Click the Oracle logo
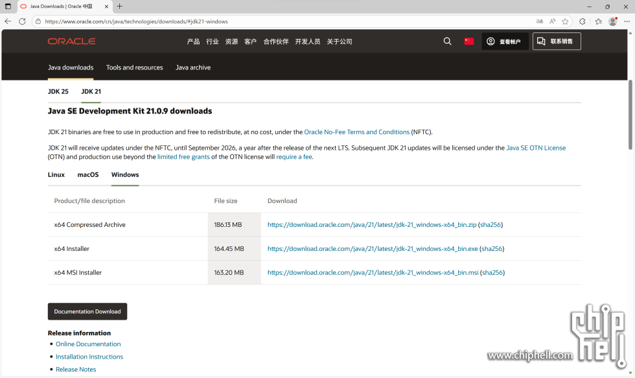 [x=71, y=41]
